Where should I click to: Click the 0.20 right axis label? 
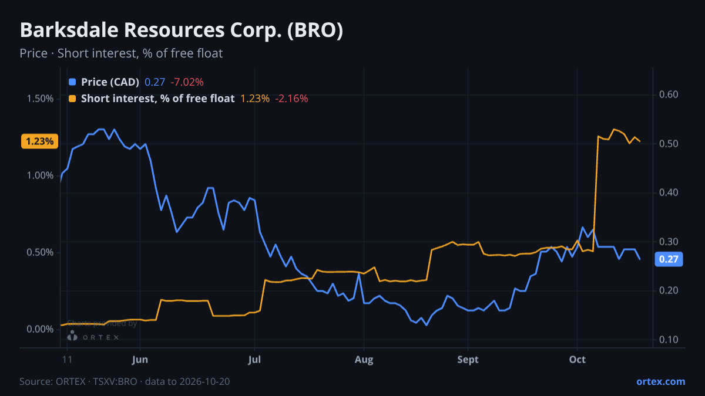(669, 290)
